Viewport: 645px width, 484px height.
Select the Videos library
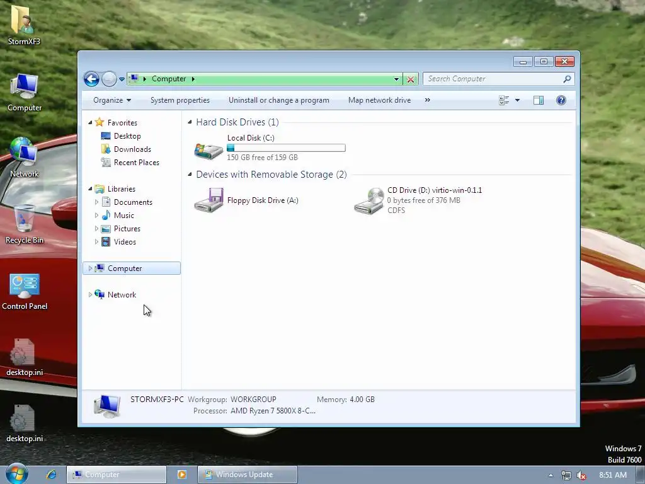125,241
